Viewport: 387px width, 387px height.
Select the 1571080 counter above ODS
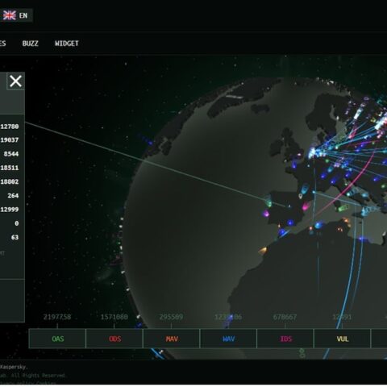114,317
